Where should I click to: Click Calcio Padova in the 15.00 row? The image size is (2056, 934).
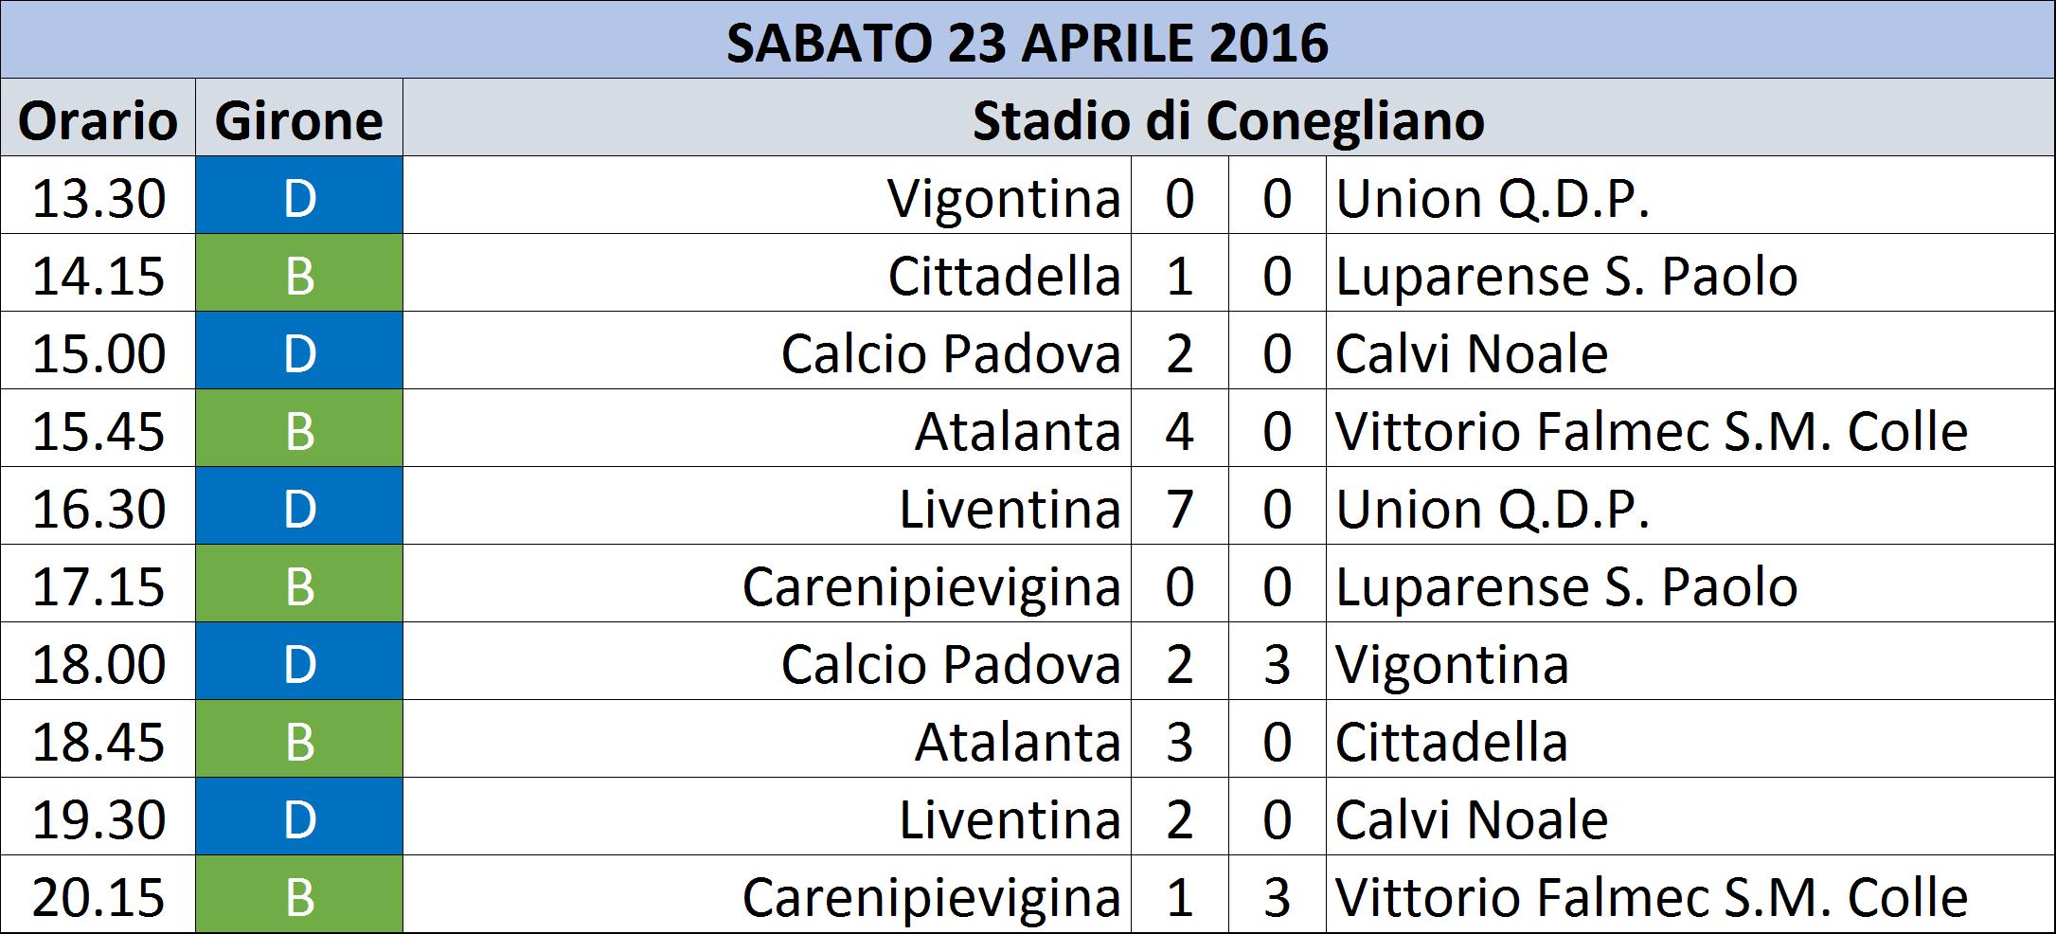pyautogui.click(x=951, y=353)
